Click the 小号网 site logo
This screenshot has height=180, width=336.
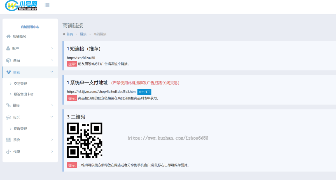tap(21, 6)
